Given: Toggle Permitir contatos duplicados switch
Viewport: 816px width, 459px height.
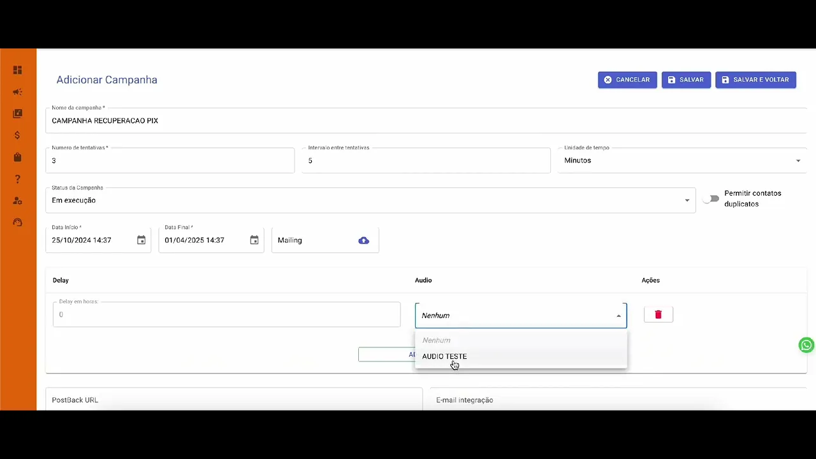Looking at the screenshot, I should [711, 199].
